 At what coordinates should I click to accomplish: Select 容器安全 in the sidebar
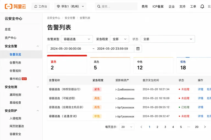coord(15,134)
